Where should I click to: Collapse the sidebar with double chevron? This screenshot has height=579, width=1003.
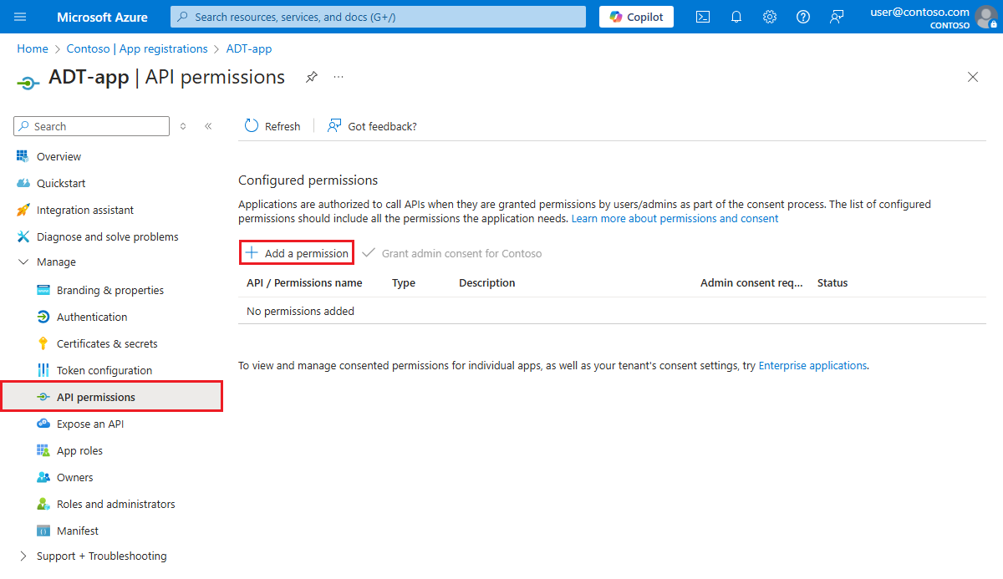[208, 126]
